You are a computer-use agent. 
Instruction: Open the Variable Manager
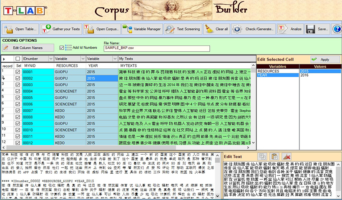point(142,29)
